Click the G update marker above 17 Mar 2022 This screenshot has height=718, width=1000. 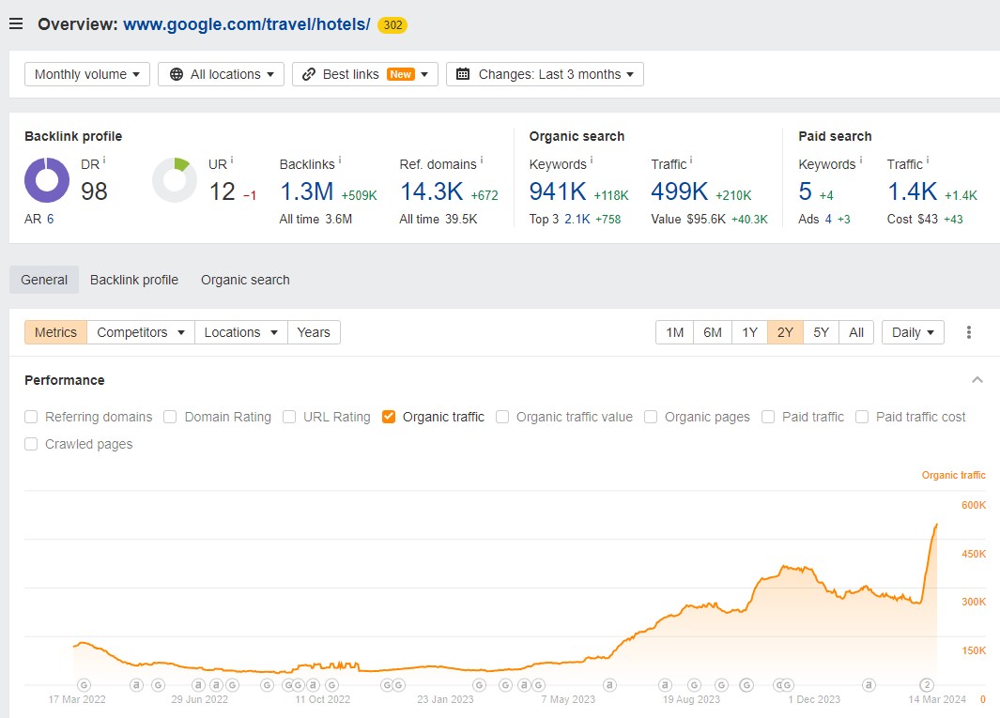(84, 685)
